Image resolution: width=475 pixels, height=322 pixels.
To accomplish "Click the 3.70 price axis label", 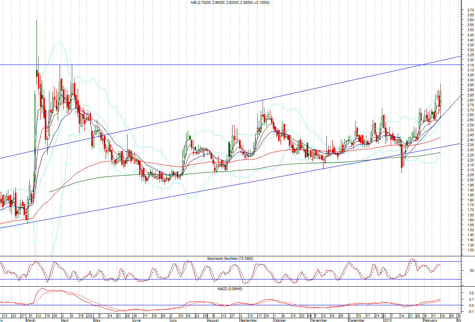I will 470,10.
